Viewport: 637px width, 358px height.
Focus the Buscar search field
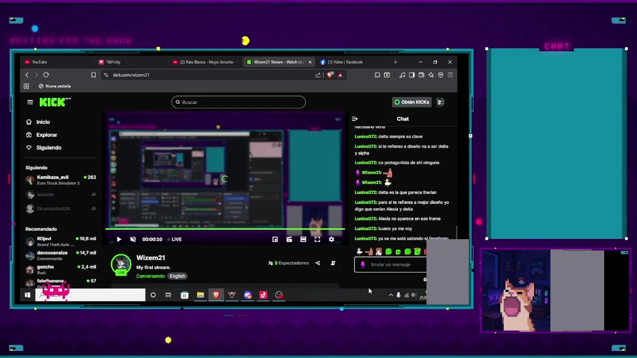(238, 102)
